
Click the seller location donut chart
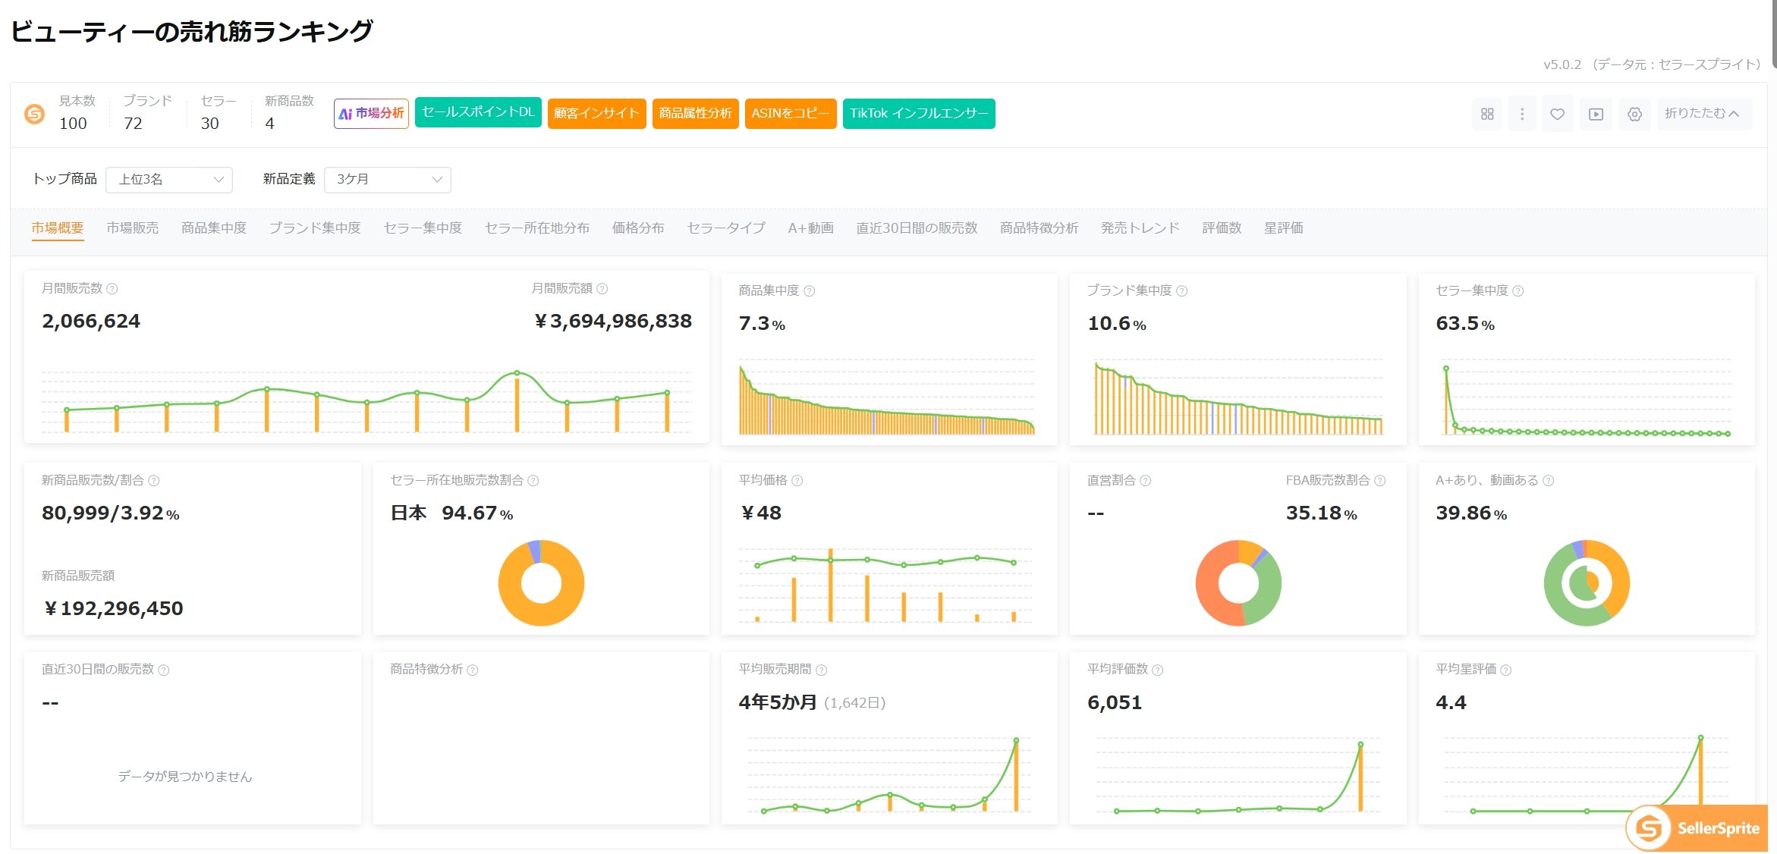(x=541, y=582)
